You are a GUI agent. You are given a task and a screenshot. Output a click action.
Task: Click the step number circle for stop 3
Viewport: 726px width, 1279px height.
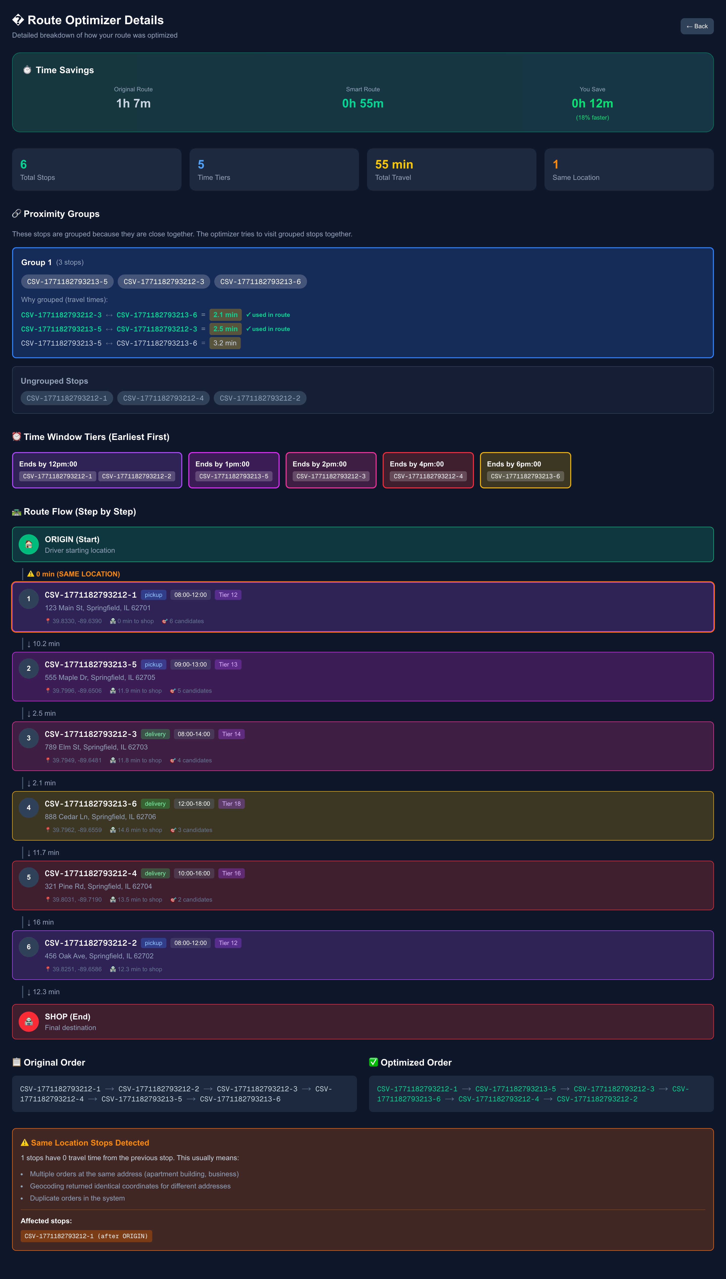28,738
